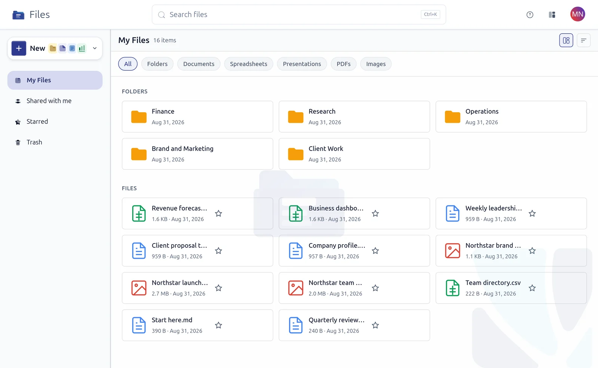Image resolution: width=598 pixels, height=368 pixels.
Task: Filter by Spreadsheets
Action: click(x=249, y=64)
